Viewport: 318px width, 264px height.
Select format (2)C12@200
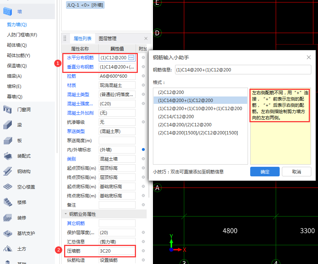200,92
